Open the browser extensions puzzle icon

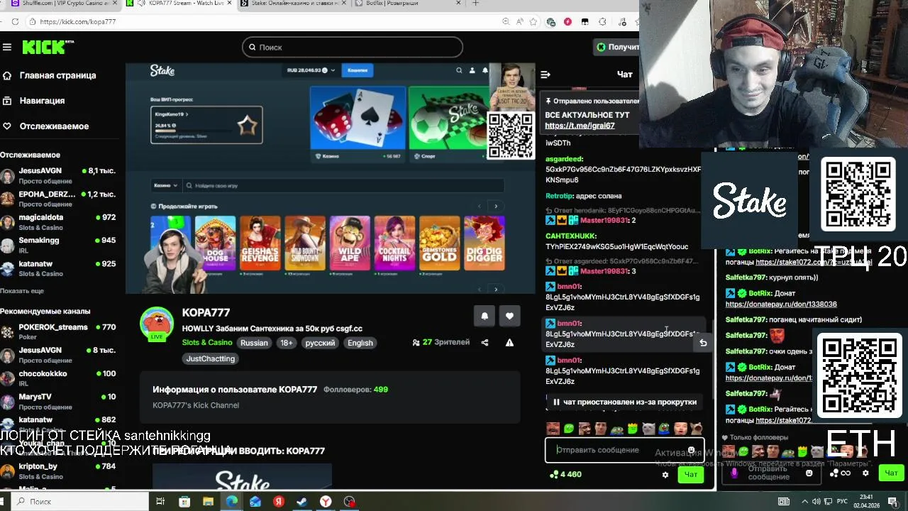pyautogui.click(x=603, y=22)
